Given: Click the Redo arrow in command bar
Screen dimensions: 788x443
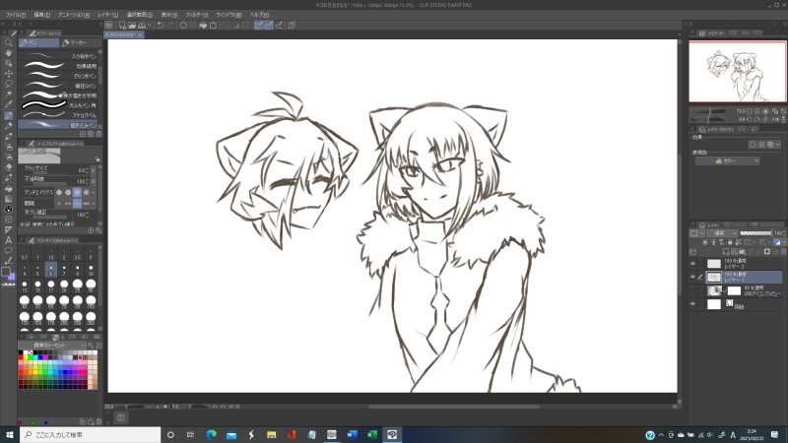Looking at the screenshot, I should point(170,25).
